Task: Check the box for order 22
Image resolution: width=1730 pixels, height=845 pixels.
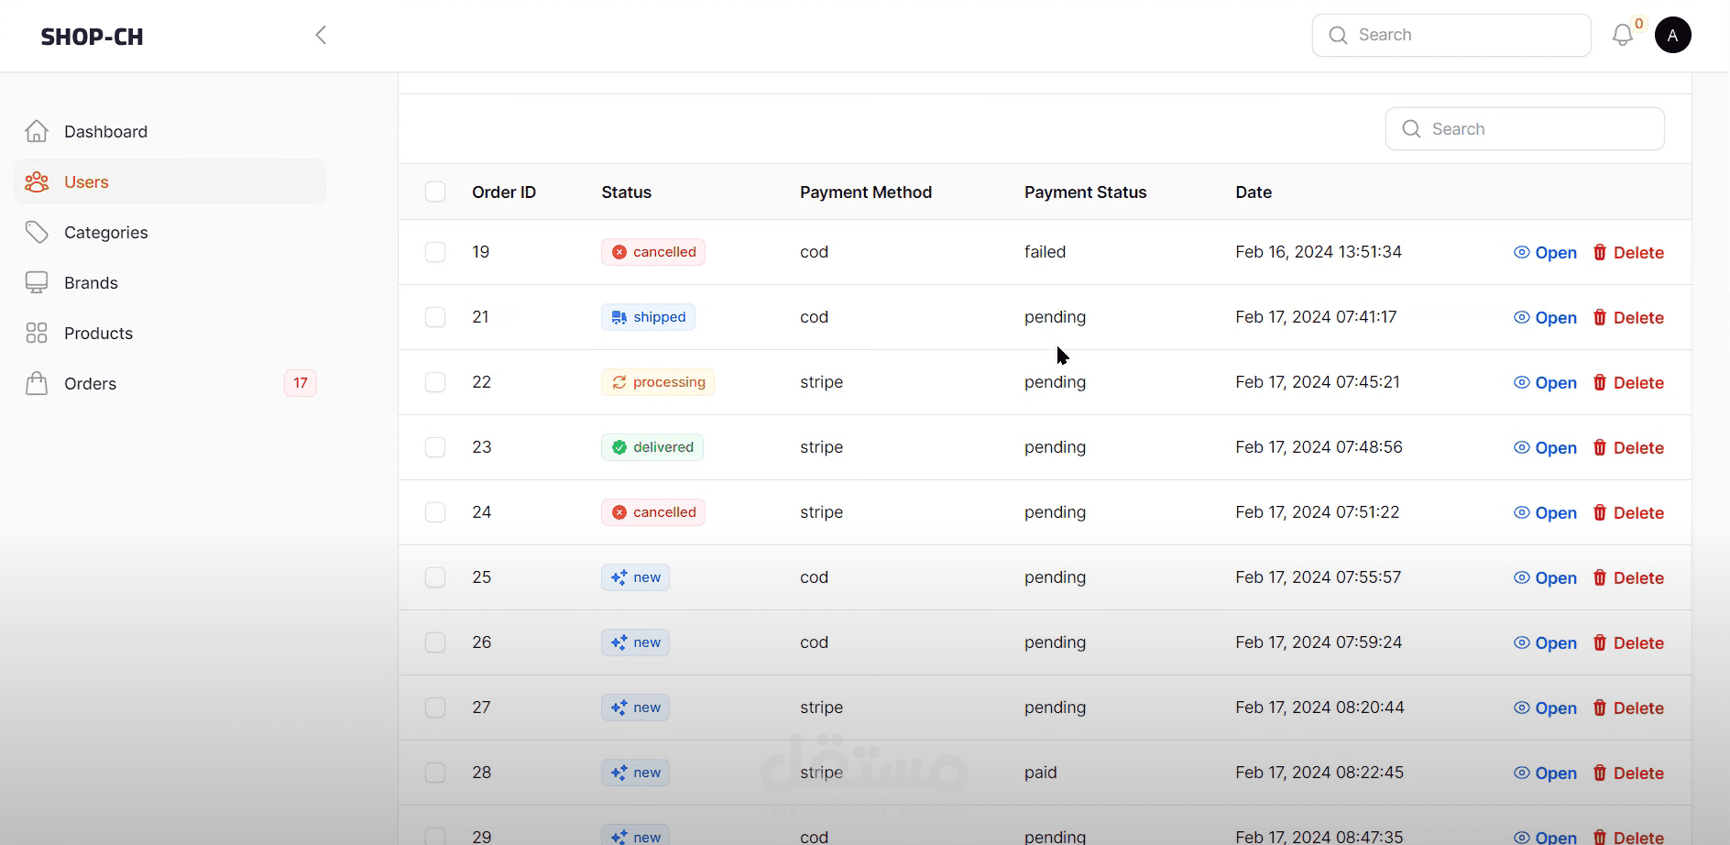Action: [x=435, y=382]
